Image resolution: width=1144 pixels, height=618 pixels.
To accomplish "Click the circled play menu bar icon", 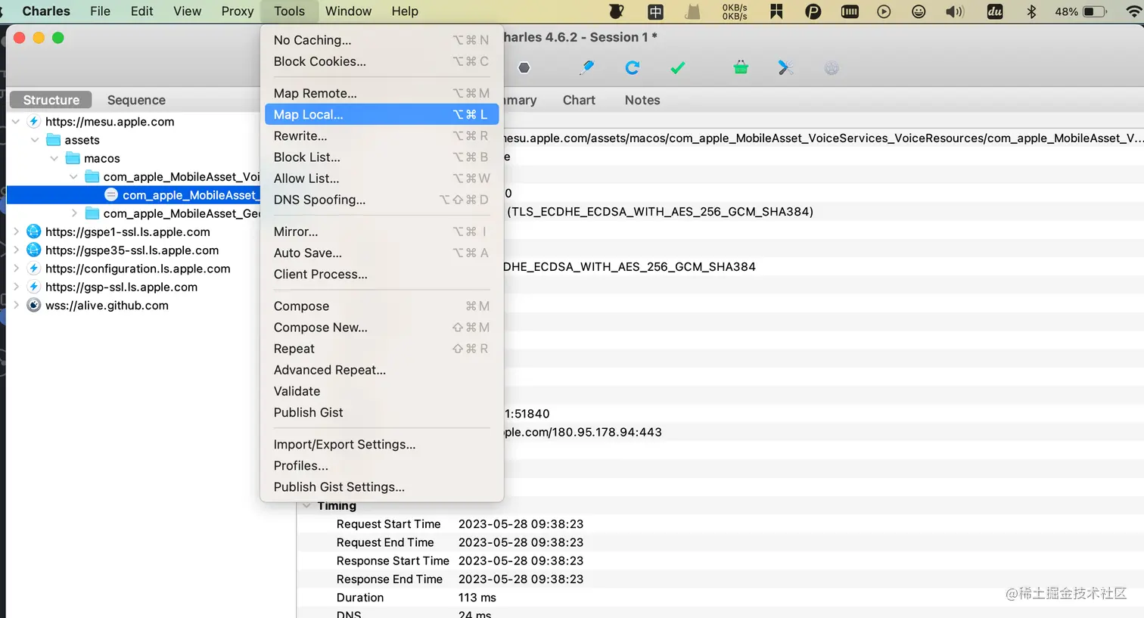I will [x=884, y=11].
